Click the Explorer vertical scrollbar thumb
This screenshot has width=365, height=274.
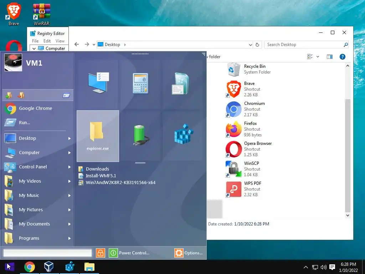point(348,156)
